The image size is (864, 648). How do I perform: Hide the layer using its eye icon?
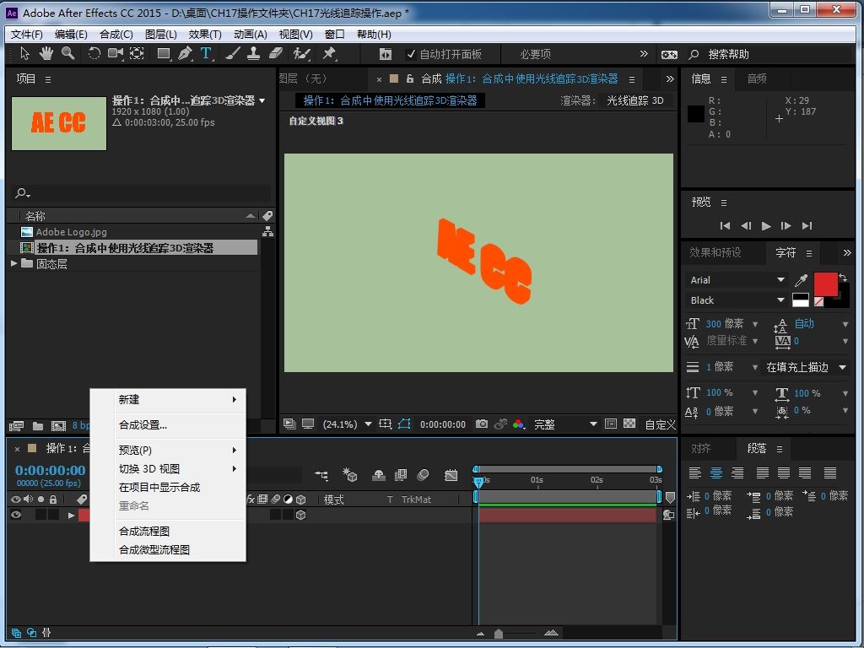[x=16, y=515]
